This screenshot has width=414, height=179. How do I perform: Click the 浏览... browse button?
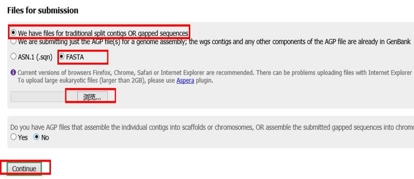[92, 97]
